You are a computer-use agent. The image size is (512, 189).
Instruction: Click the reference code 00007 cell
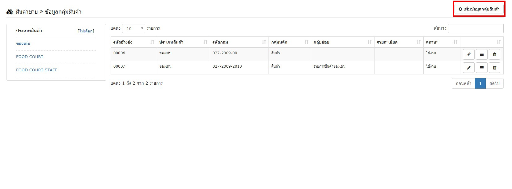click(134, 68)
